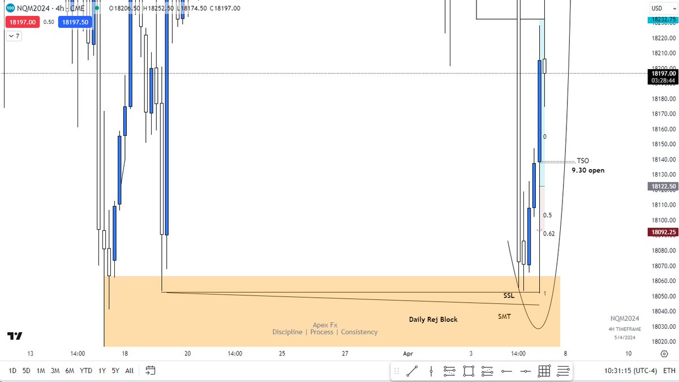Click the teal 18232.75 price axis label
The width and height of the screenshot is (679, 382).
pyautogui.click(x=663, y=19)
